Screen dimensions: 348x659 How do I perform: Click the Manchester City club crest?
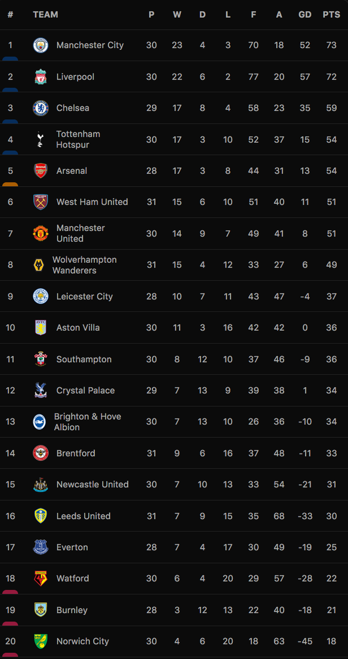coord(41,45)
